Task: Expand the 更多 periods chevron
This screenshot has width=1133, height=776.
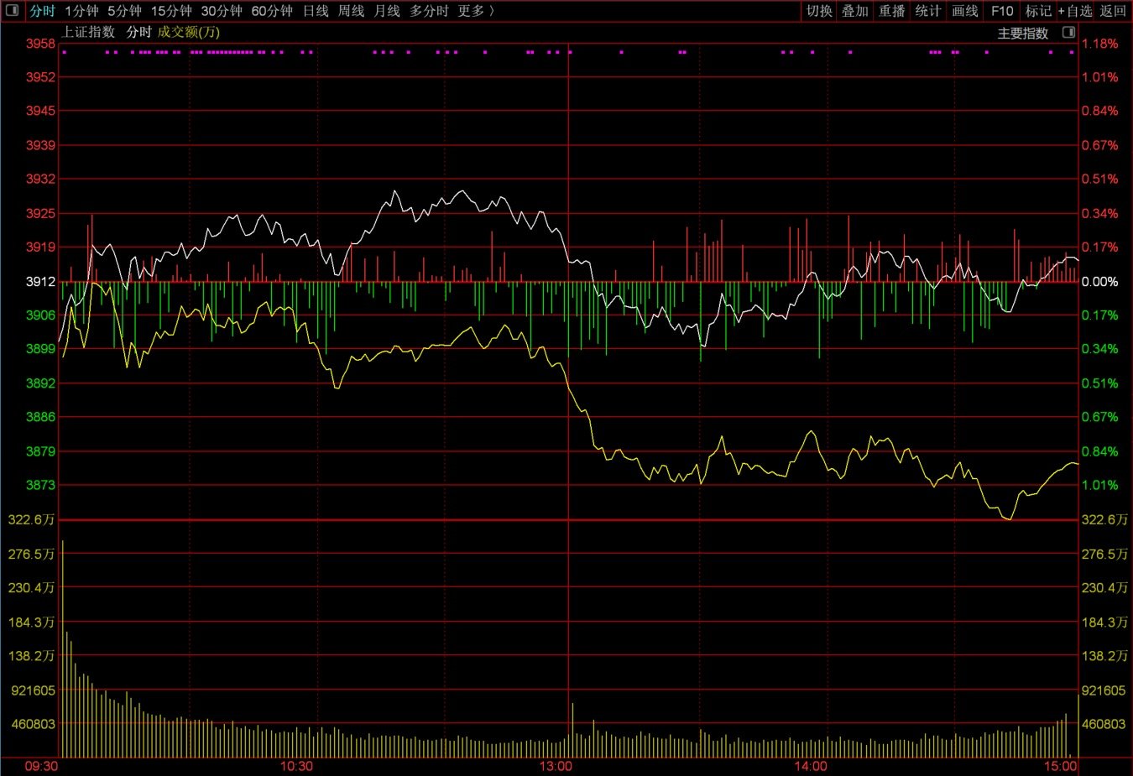Action: (x=492, y=11)
